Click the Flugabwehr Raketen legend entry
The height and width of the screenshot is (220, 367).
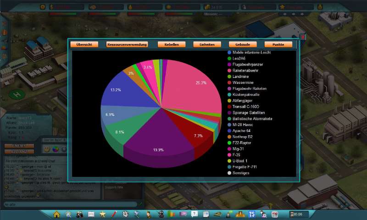(x=247, y=88)
